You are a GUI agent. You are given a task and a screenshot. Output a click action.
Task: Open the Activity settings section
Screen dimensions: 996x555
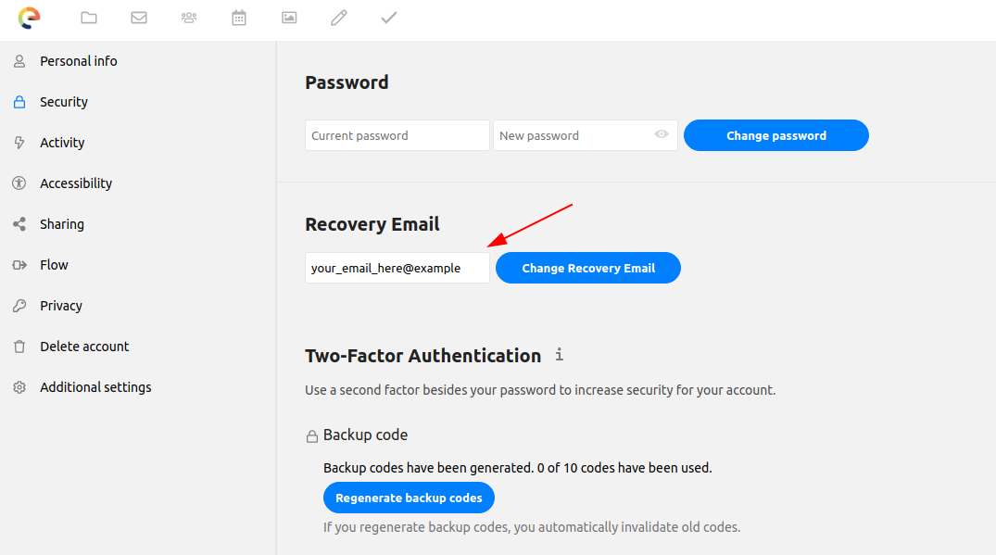[62, 142]
